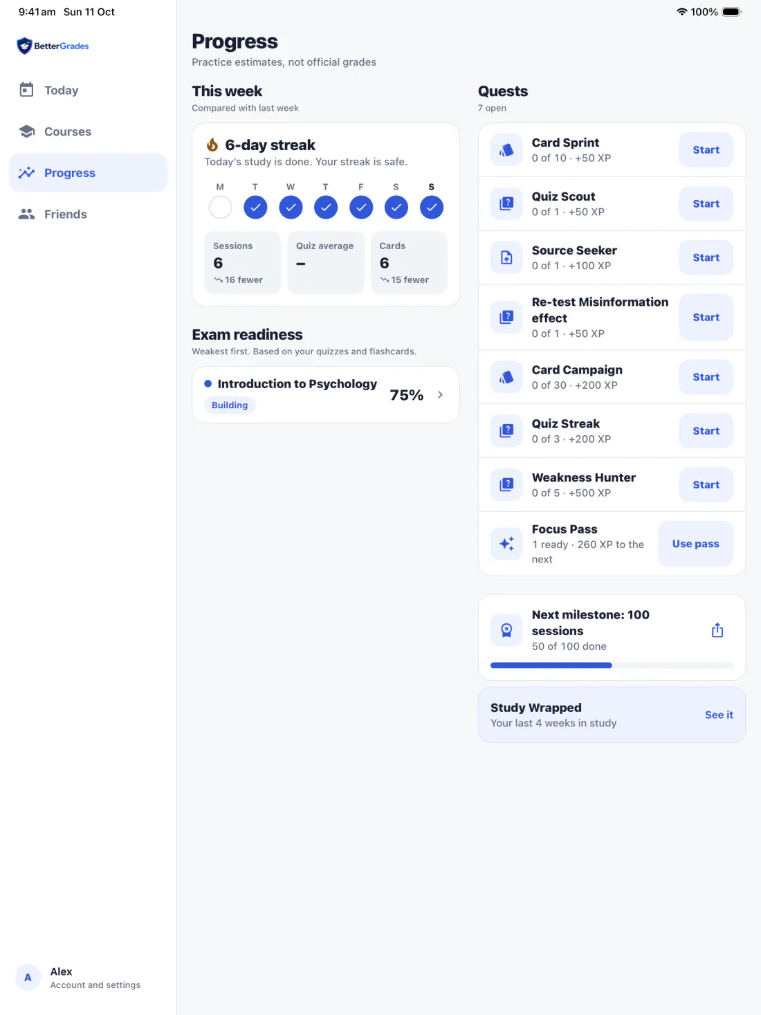This screenshot has width=761, height=1015.
Task: Open the Courses section
Action: tap(88, 131)
